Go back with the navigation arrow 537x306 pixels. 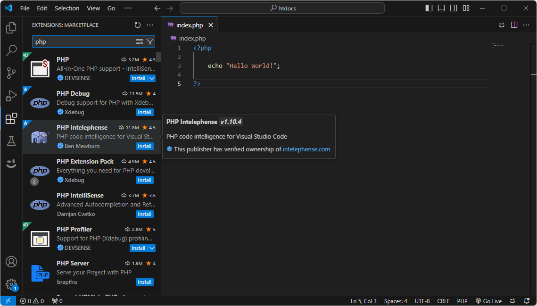point(157,8)
